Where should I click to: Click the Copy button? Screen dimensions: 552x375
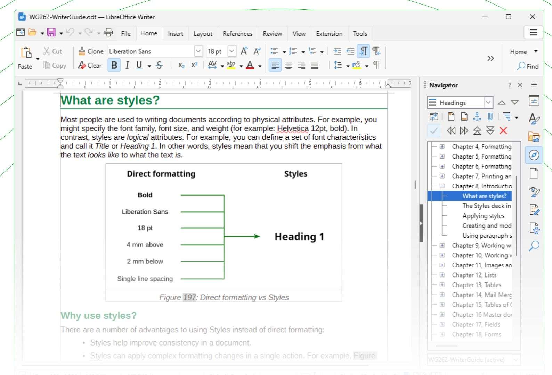point(54,65)
